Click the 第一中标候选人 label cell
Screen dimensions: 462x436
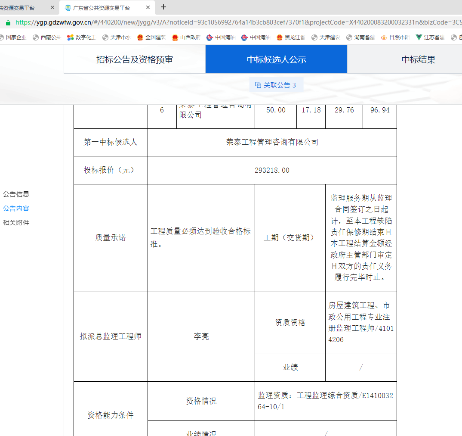[x=111, y=142]
